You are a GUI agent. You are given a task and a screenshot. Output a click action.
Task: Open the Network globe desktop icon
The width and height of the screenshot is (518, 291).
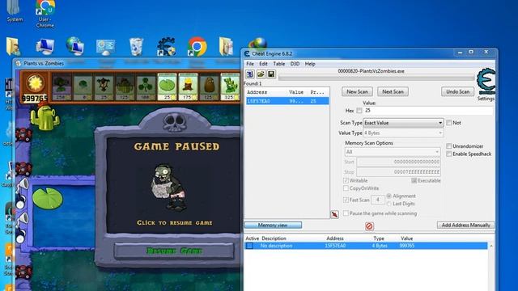click(74, 46)
